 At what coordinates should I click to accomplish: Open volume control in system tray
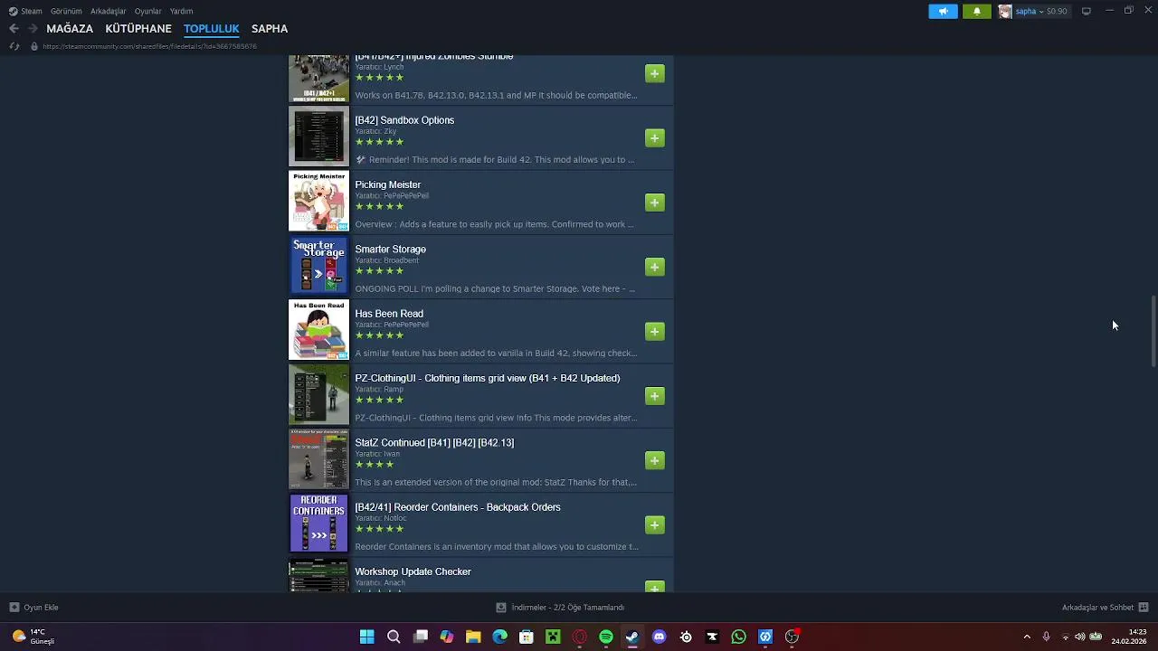1079,637
